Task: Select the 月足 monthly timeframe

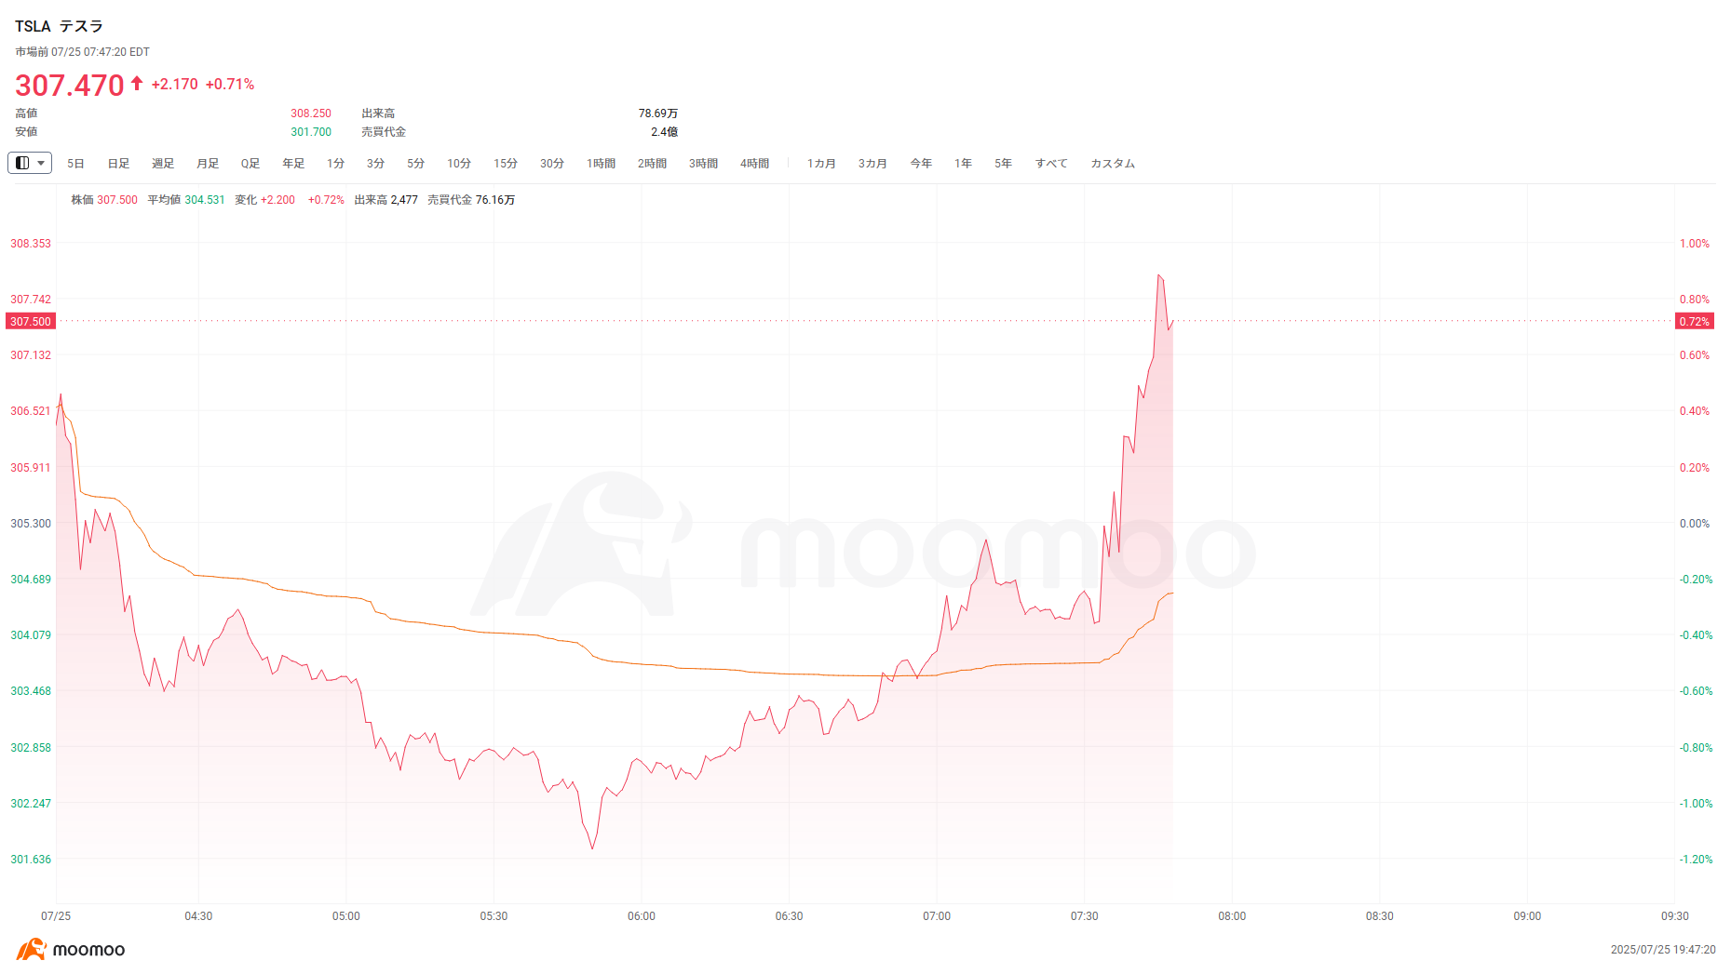Action: click(208, 164)
